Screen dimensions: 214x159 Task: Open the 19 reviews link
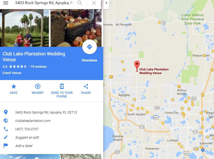pos(38,67)
